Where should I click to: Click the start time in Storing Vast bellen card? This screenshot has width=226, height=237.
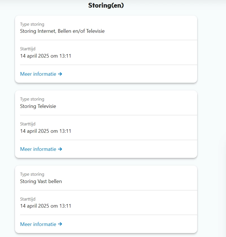pos(45,206)
